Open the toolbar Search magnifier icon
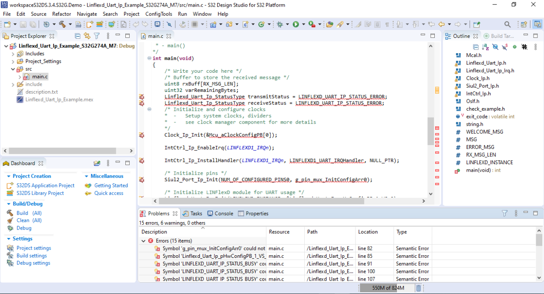Viewport: 544px width, 294px height. click(x=507, y=24)
